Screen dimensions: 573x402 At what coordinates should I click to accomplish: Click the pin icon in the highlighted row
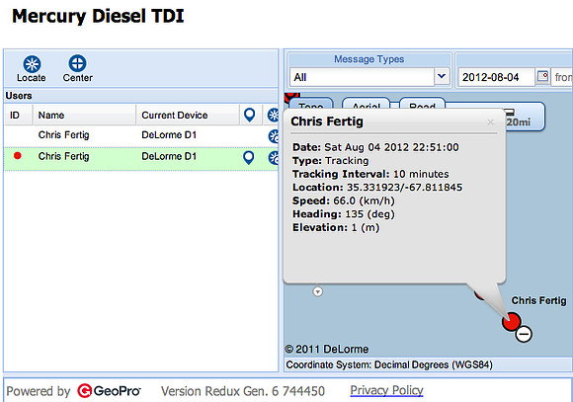249,158
